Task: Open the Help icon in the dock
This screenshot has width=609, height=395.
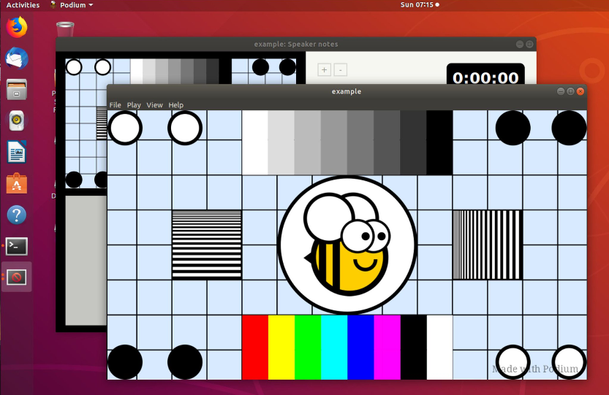Action: (x=17, y=215)
